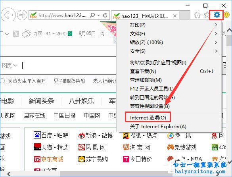
Task: Open the 游戏 sidebar entry
Action: pos(5,136)
